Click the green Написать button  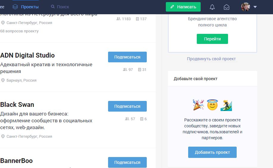(183, 7)
